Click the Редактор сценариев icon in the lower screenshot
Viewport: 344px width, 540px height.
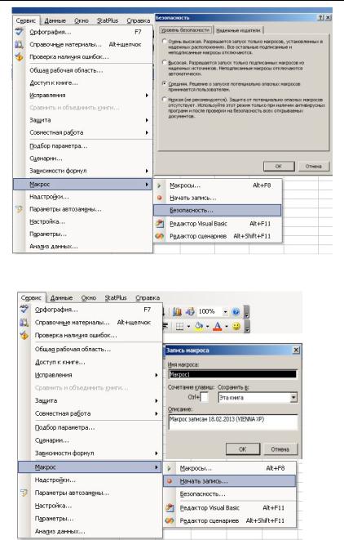(170, 520)
